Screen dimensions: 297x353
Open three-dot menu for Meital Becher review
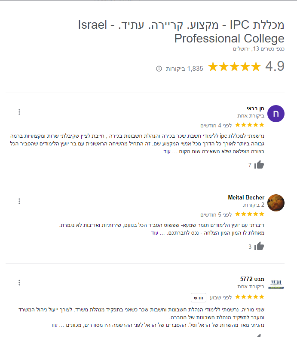click(x=19, y=201)
